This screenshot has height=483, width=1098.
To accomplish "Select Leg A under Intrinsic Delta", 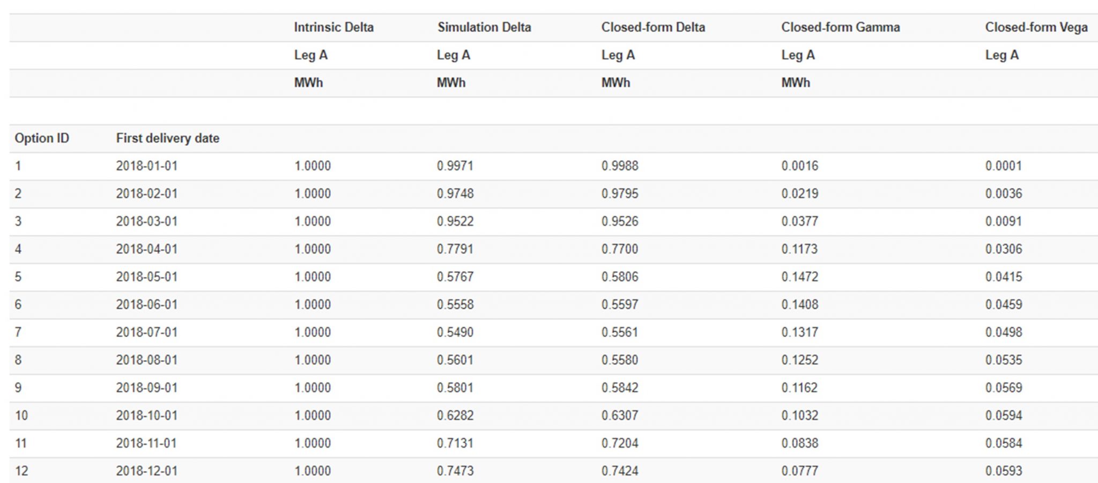I will pos(310,55).
